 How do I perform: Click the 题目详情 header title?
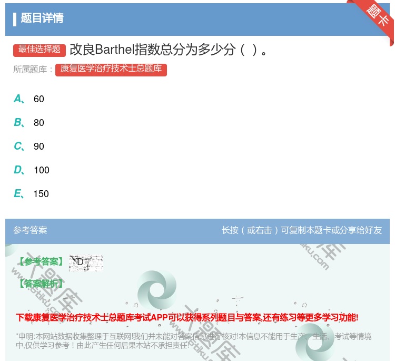(x=42, y=18)
